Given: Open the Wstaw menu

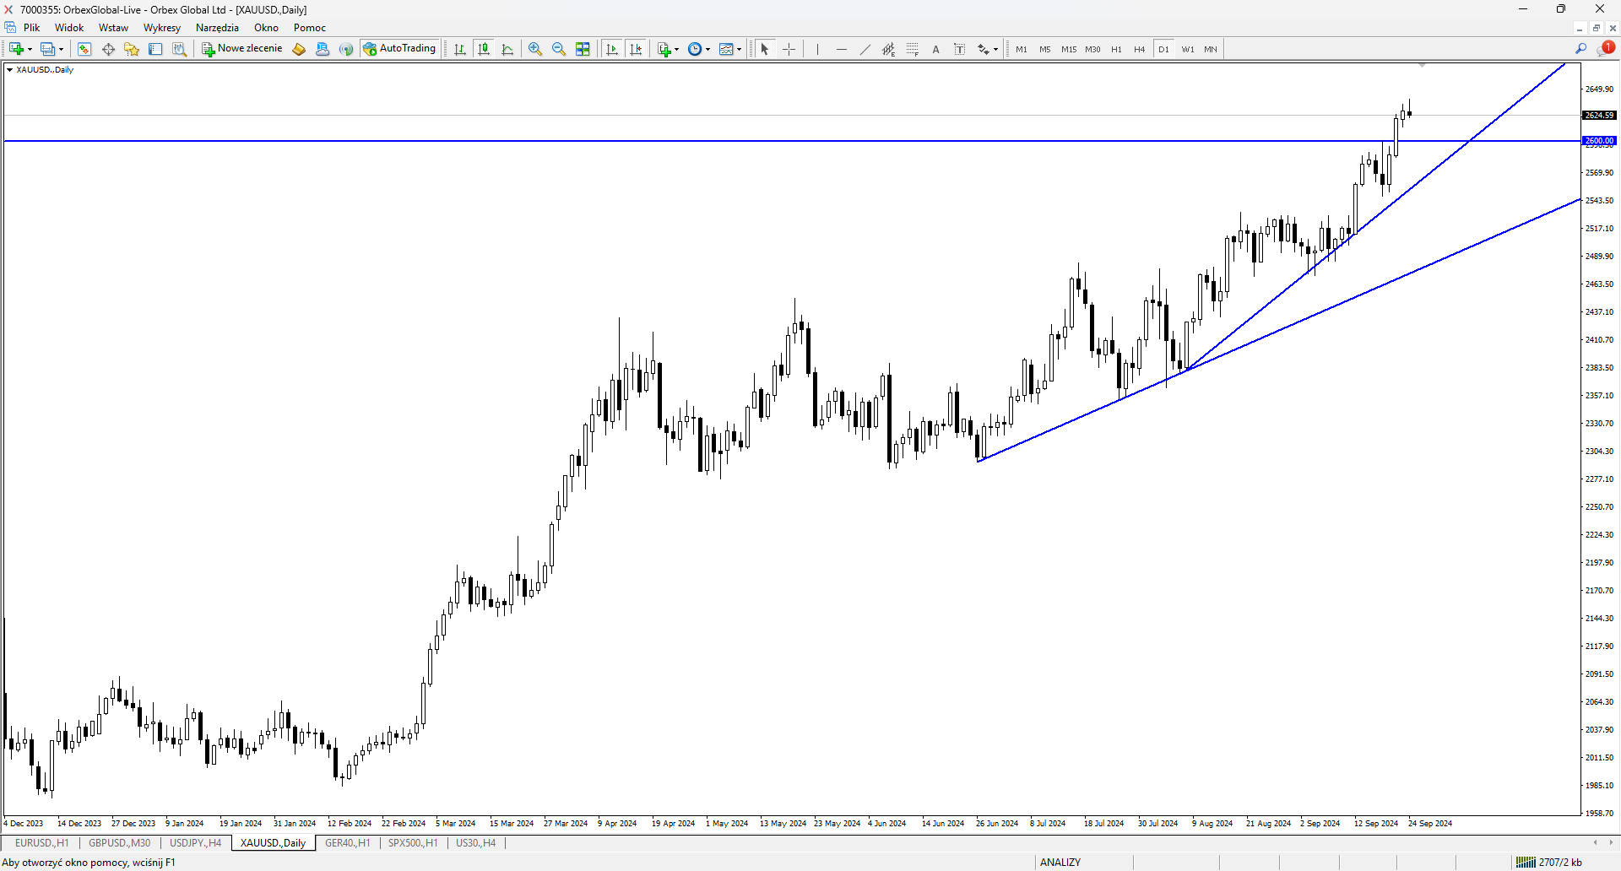Looking at the screenshot, I should (113, 28).
